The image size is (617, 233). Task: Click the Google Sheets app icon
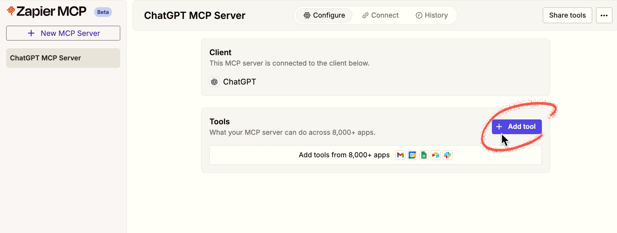coord(424,155)
